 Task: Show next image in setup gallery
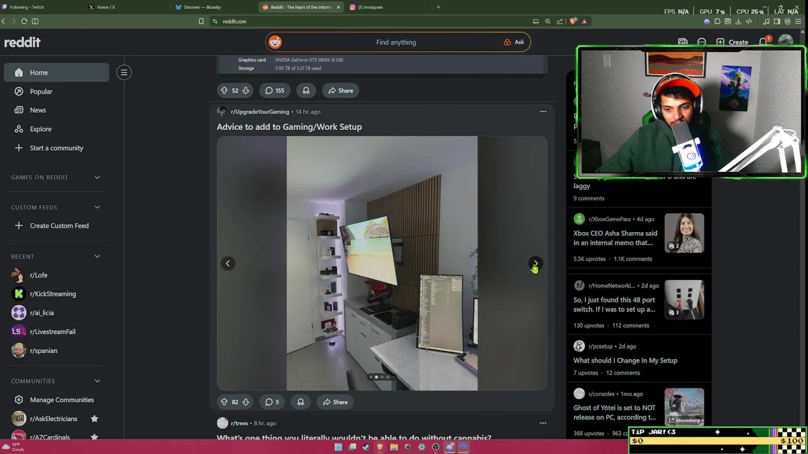[x=535, y=264]
